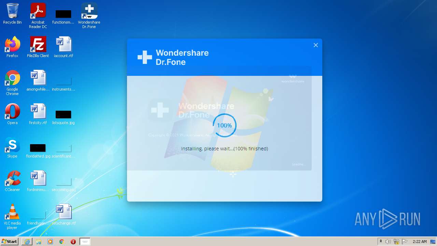This screenshot has width=437, height=246.
Task: Open the volume control in tray
Action: (x=388, y=242)
